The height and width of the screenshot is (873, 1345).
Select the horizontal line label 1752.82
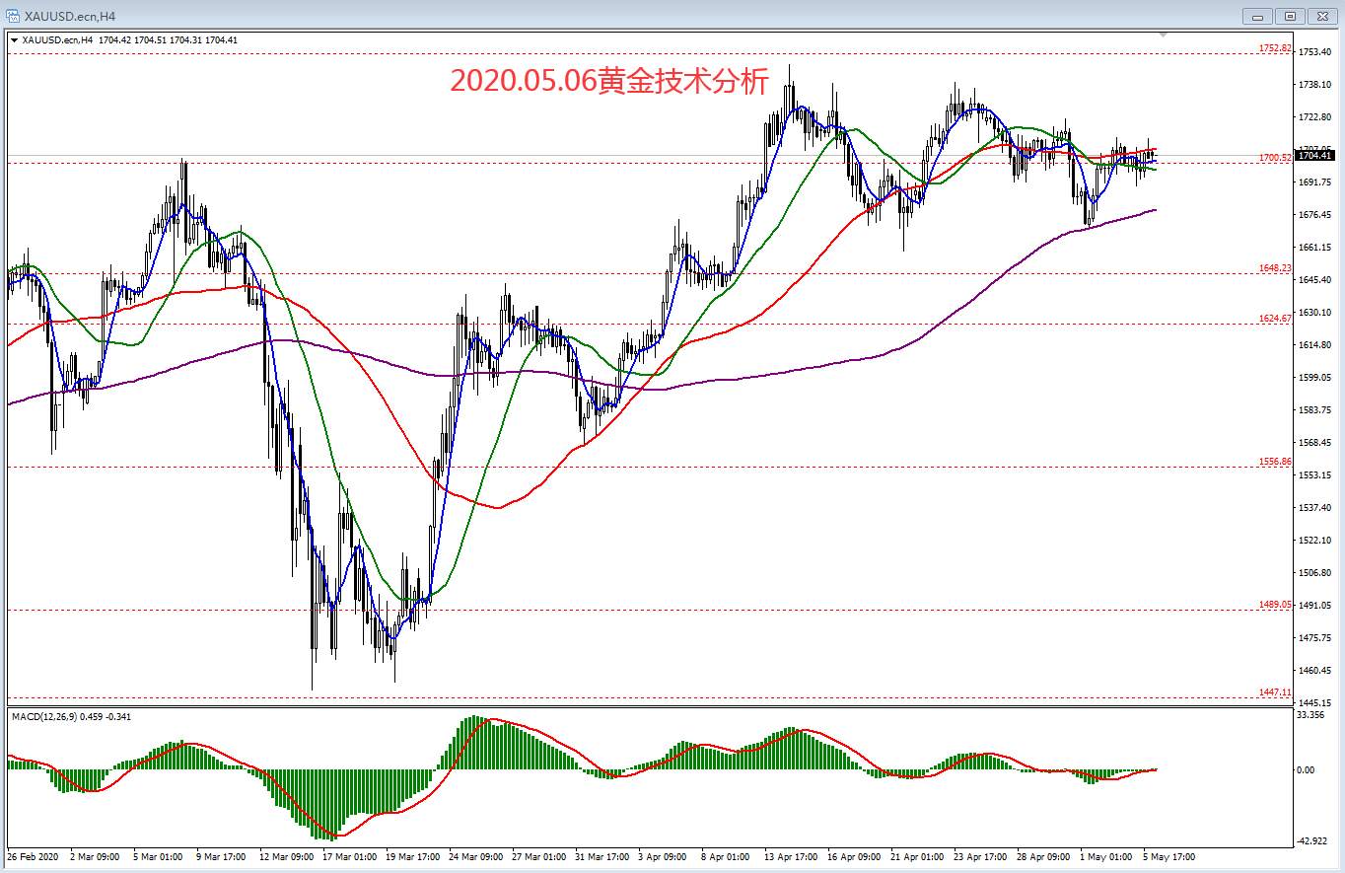1275,48
